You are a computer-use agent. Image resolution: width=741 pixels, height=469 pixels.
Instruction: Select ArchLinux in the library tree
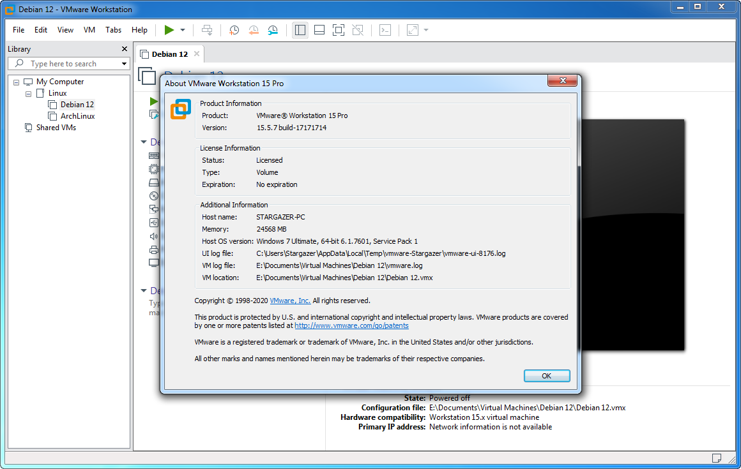pyautogui.click(x=77, y=116)
